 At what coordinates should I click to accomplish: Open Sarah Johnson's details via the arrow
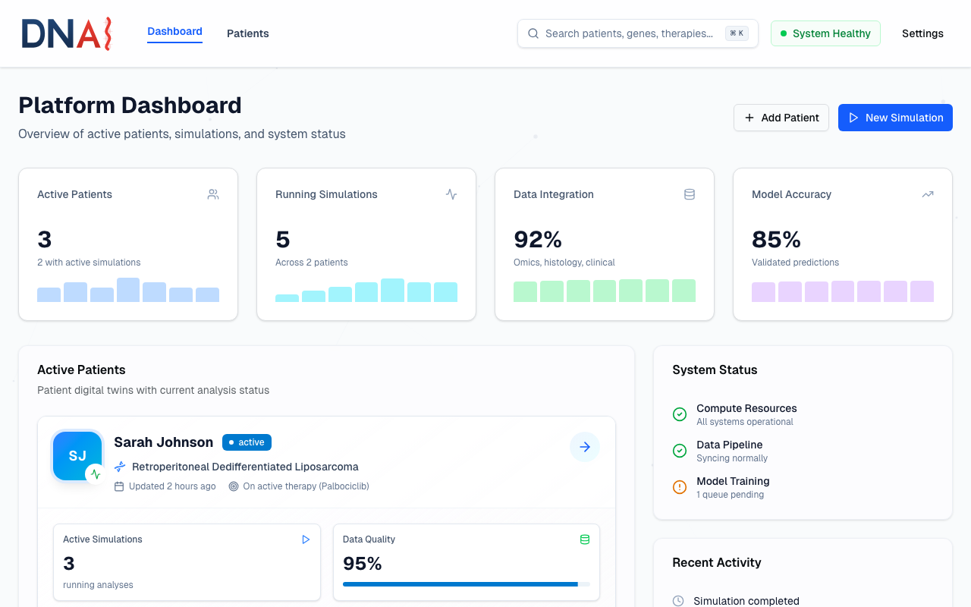tap(584, 447)
